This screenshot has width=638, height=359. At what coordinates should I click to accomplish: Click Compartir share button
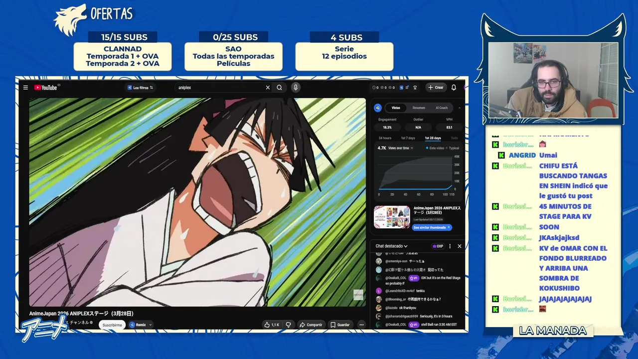(x=311, y=325)
